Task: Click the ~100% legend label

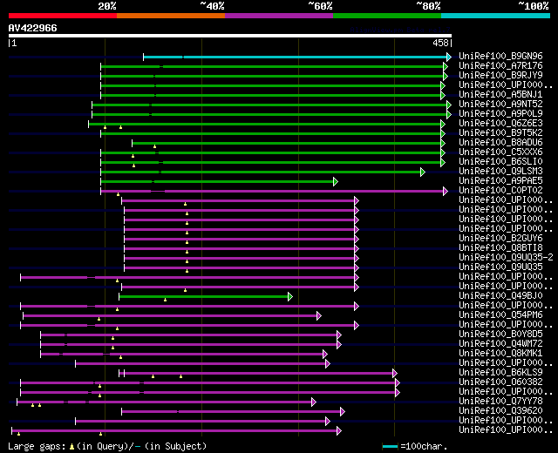Action: coord(534,6)
